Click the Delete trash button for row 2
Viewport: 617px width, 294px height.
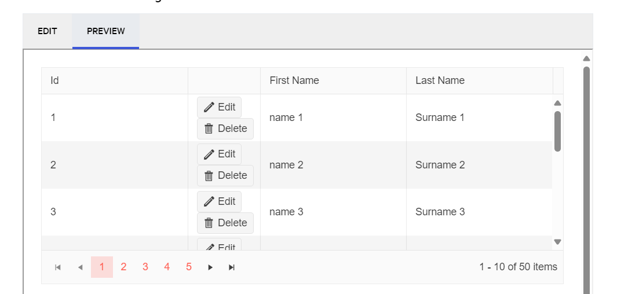(225, 175)
